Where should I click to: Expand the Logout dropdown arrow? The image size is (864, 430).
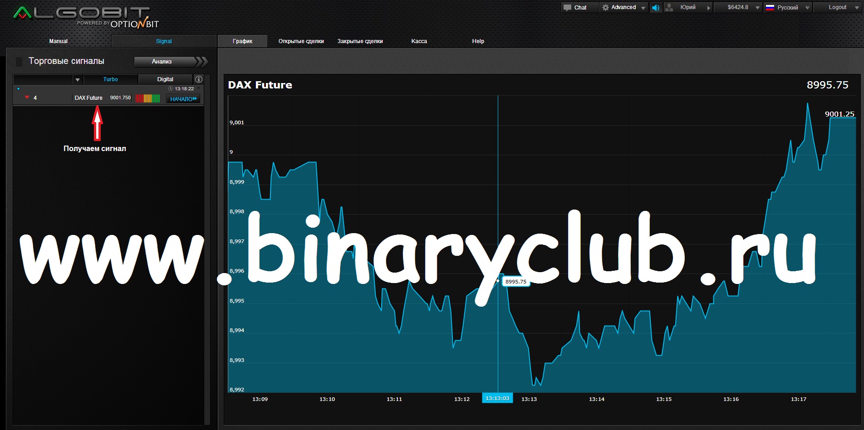click(x=857, y=8)
